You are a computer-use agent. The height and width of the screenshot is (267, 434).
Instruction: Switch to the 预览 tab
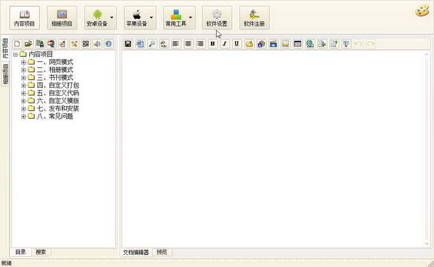pyautogui.click(x=162, y=252)
